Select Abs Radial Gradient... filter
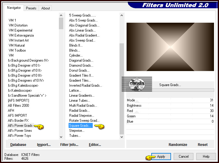Image resolution: width=219 pixels, height=163 pixels. [x=84, y=35]
